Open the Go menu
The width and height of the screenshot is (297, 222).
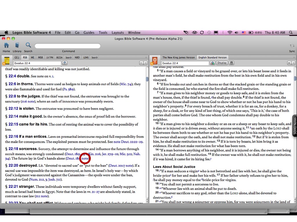click(x=77, y=32)
